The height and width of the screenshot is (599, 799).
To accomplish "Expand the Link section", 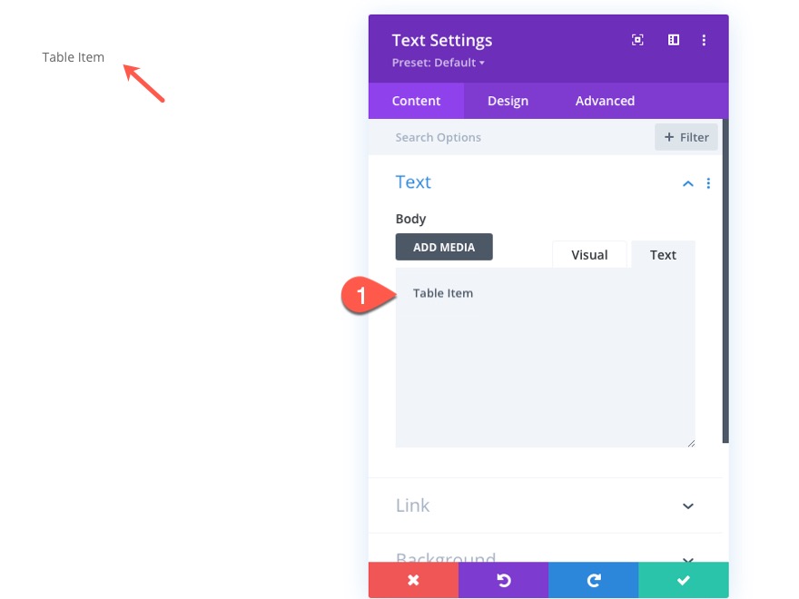I will pyautogui.click(x=688, y=506).
